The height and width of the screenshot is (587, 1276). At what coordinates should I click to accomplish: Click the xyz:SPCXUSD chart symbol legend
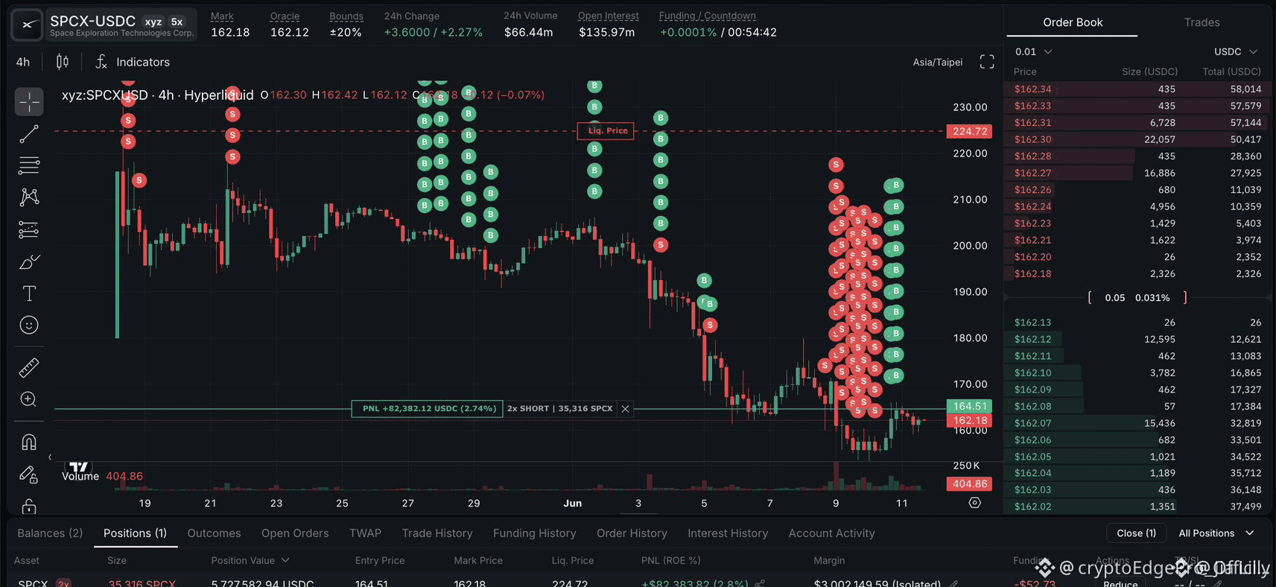pos(158,95)
